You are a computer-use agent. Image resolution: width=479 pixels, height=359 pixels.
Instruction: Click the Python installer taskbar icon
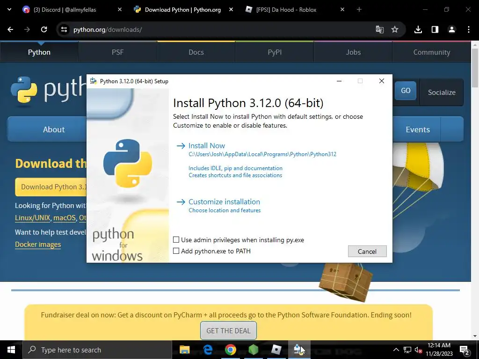click(x=299, y=350)
